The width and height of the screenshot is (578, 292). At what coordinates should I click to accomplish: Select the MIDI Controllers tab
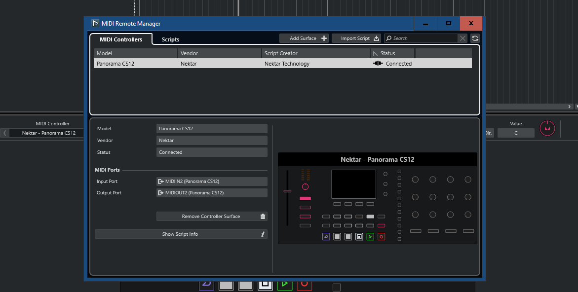tap(121, 39)
